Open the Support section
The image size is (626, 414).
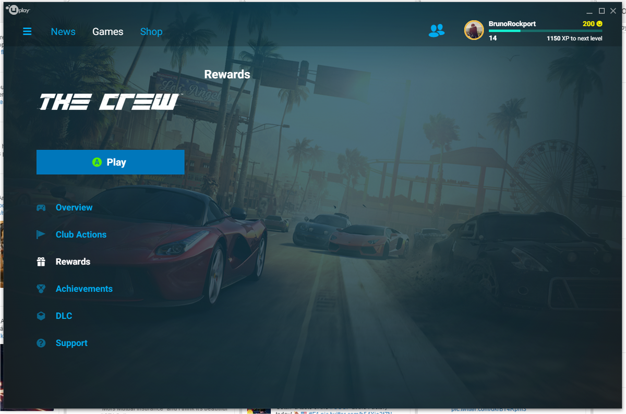(71, 343)
